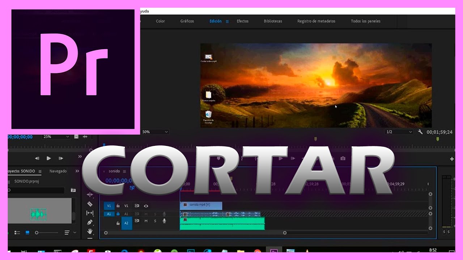Close the sonido sequence tab

coord(104,172)
